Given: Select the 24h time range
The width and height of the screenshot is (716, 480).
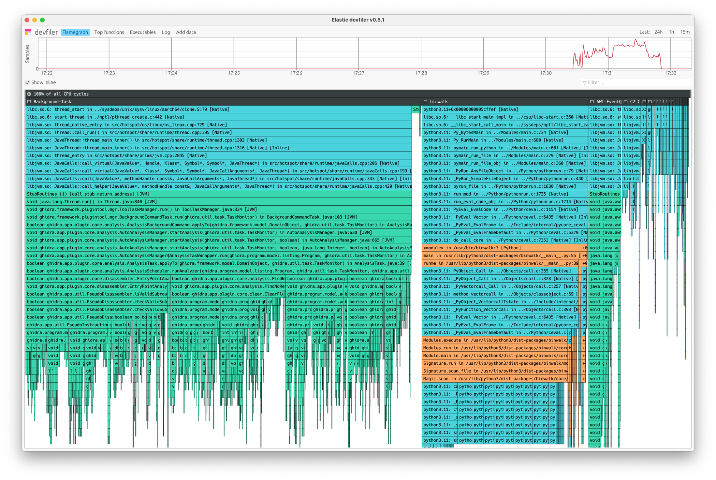Looking at the screenshot, I should 658,32.
